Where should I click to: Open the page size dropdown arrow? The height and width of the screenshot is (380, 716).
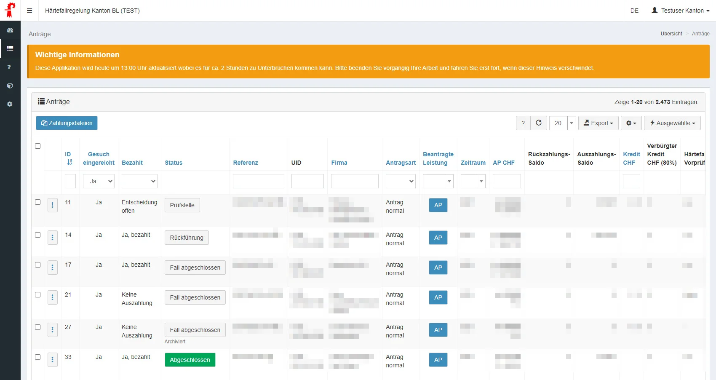pyautogui.click(x=572, y=123)
